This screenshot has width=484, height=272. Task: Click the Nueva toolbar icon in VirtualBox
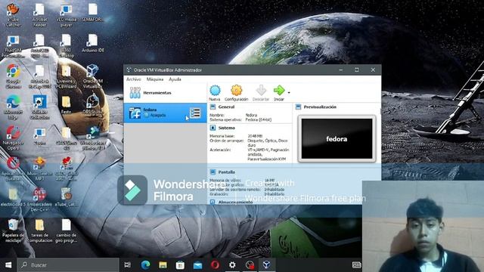tap(215, 93)
